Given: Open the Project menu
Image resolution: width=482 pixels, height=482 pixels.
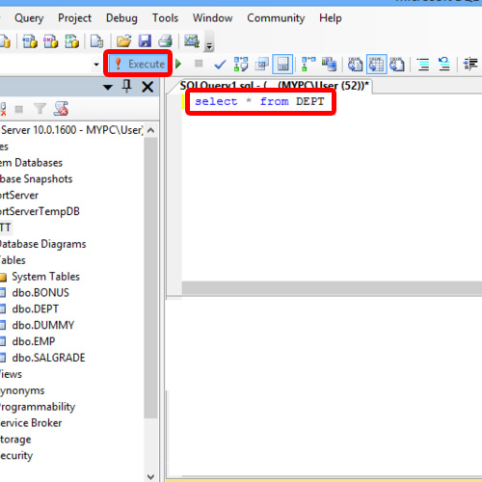Looking at the screenshot, I should point(74,18).
